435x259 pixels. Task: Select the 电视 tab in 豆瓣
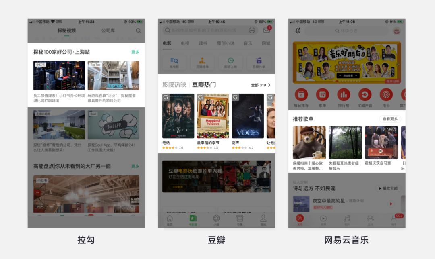(x=185, y=43)
